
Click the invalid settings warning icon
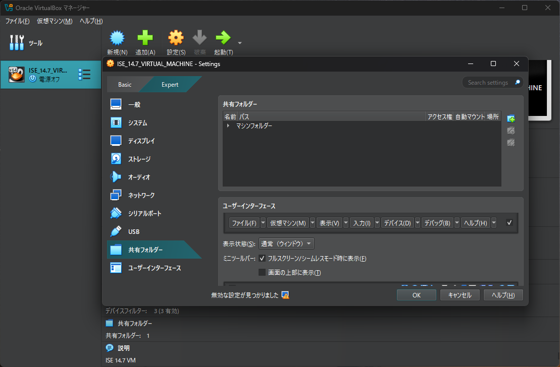(285, 295)
